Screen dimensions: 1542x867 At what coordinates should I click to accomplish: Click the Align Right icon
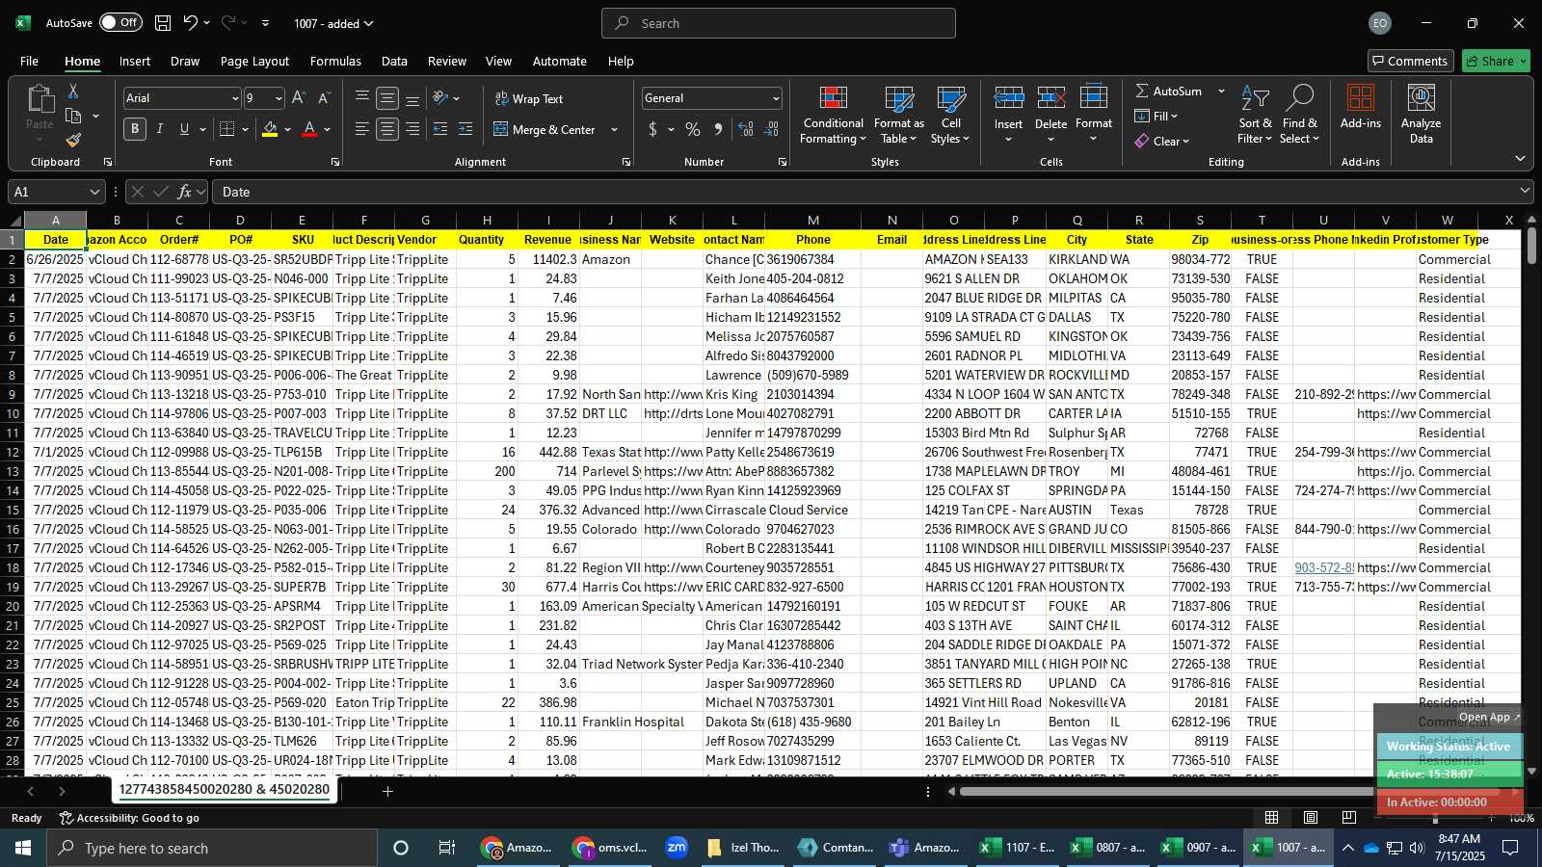coord(412,129)
